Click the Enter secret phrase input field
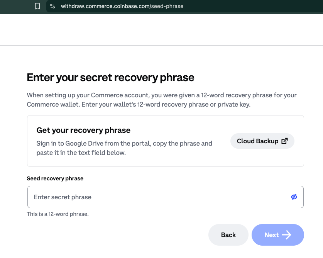 tap(154, 197)
